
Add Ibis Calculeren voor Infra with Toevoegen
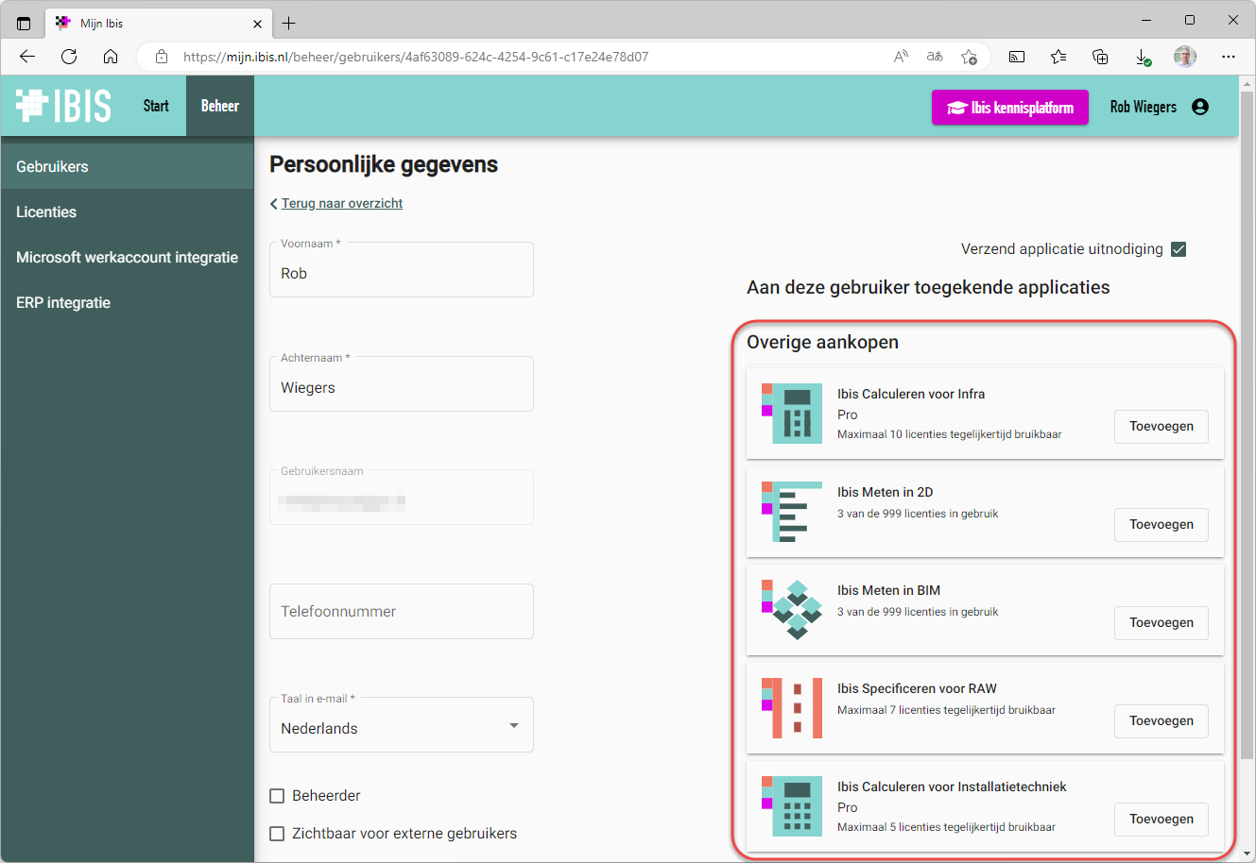pyautogui.click(x=1161, y=426)
